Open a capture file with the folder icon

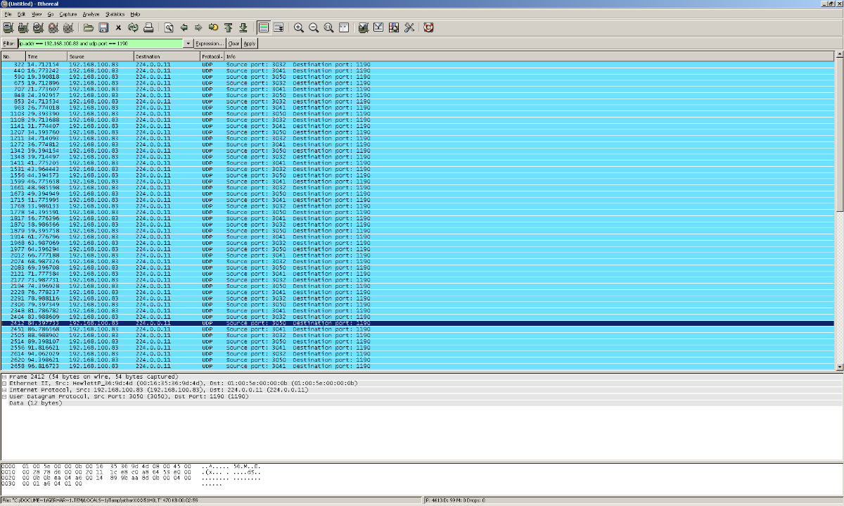(89, 28)
